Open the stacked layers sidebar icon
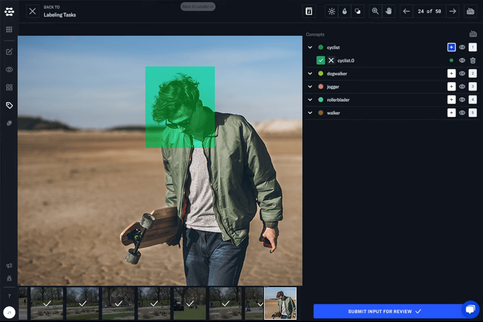 [9, 123]
